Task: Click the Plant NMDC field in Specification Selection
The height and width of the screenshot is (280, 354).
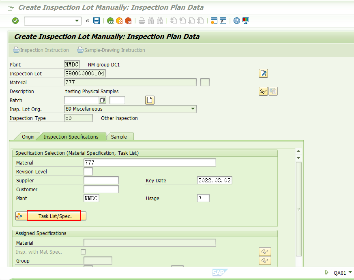Action: [91, 198]
